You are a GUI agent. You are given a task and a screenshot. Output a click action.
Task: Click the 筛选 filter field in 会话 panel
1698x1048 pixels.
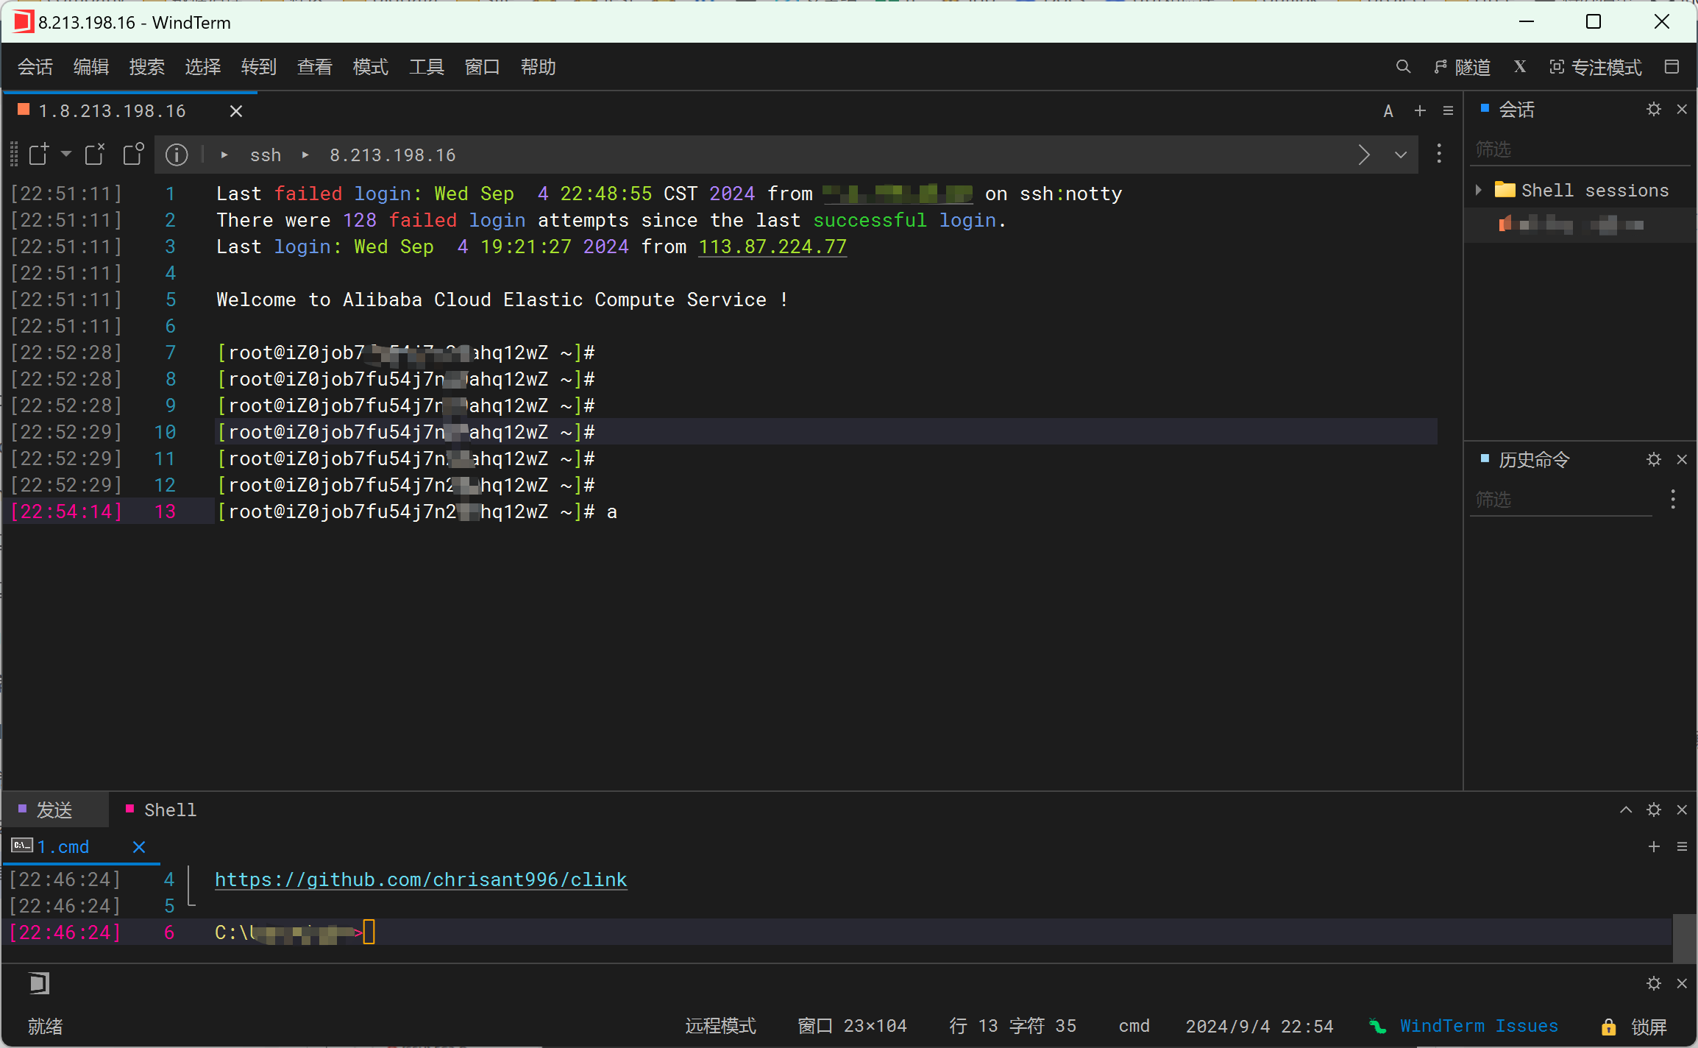1580,149
